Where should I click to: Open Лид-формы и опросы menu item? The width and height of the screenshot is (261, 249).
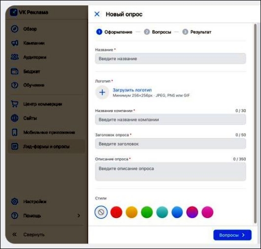pyautogui.click(x=46, y=146)
